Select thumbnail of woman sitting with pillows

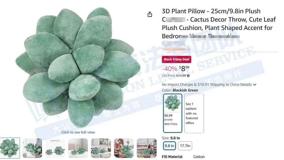coord(124,148)
